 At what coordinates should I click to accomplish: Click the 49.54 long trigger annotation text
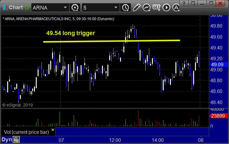point(70,33)
